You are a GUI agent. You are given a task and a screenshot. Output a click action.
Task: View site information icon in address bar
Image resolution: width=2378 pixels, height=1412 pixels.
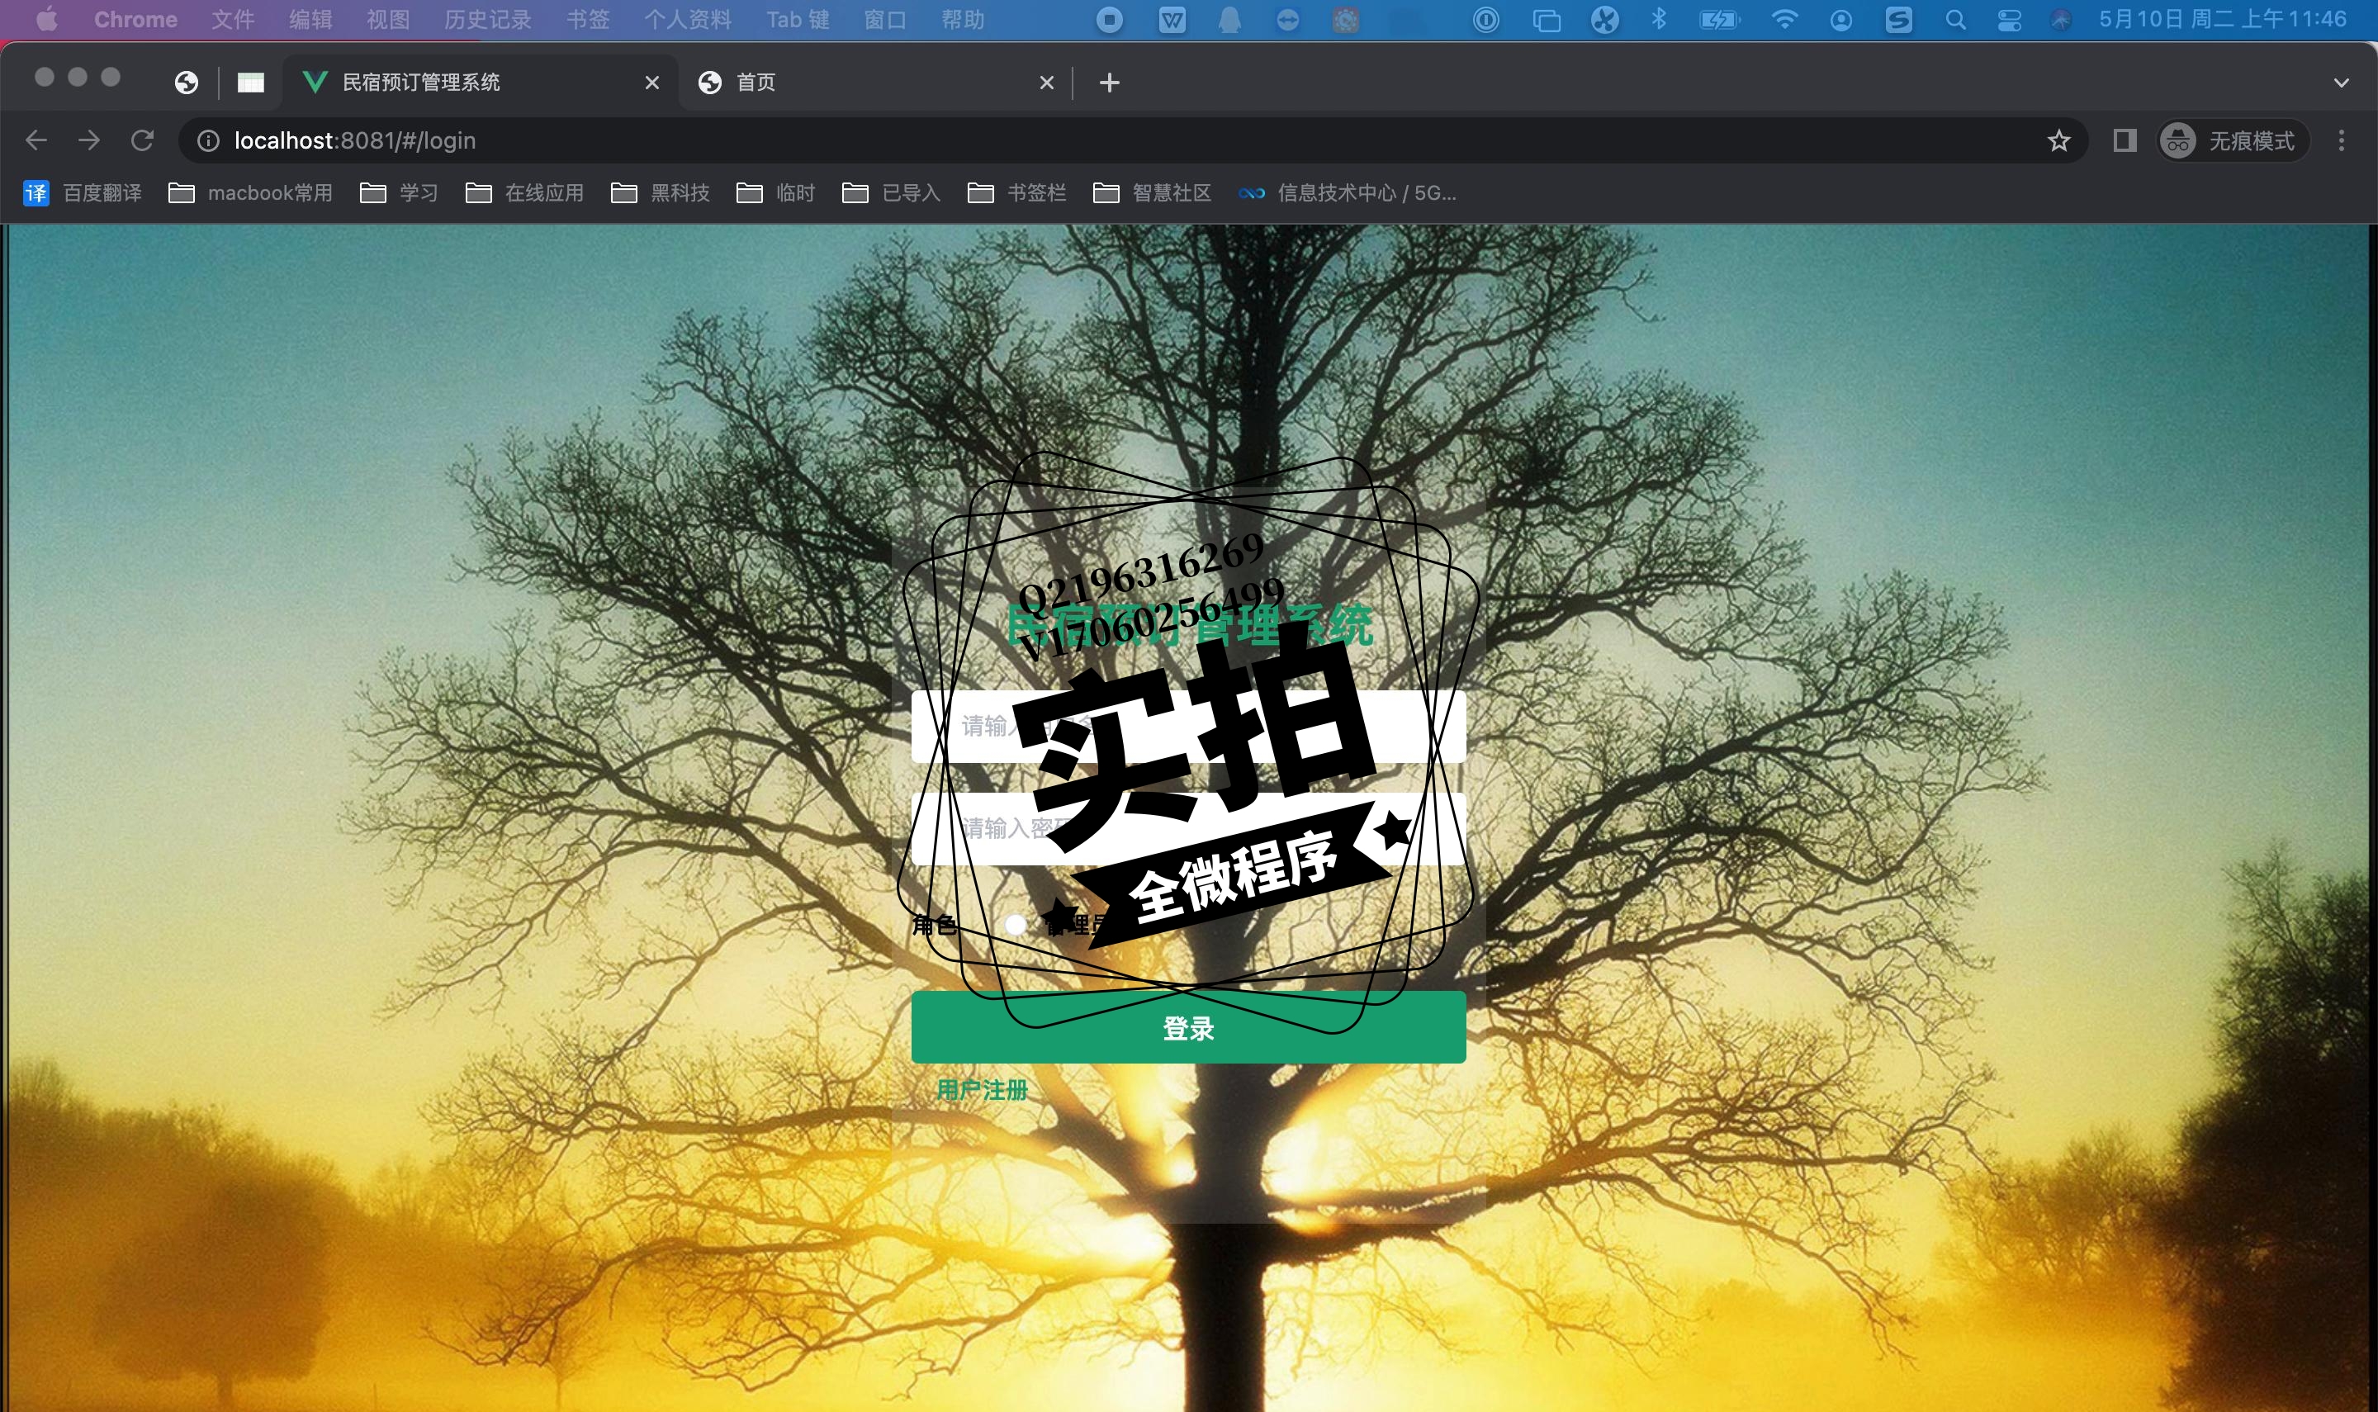coord(208,141)
